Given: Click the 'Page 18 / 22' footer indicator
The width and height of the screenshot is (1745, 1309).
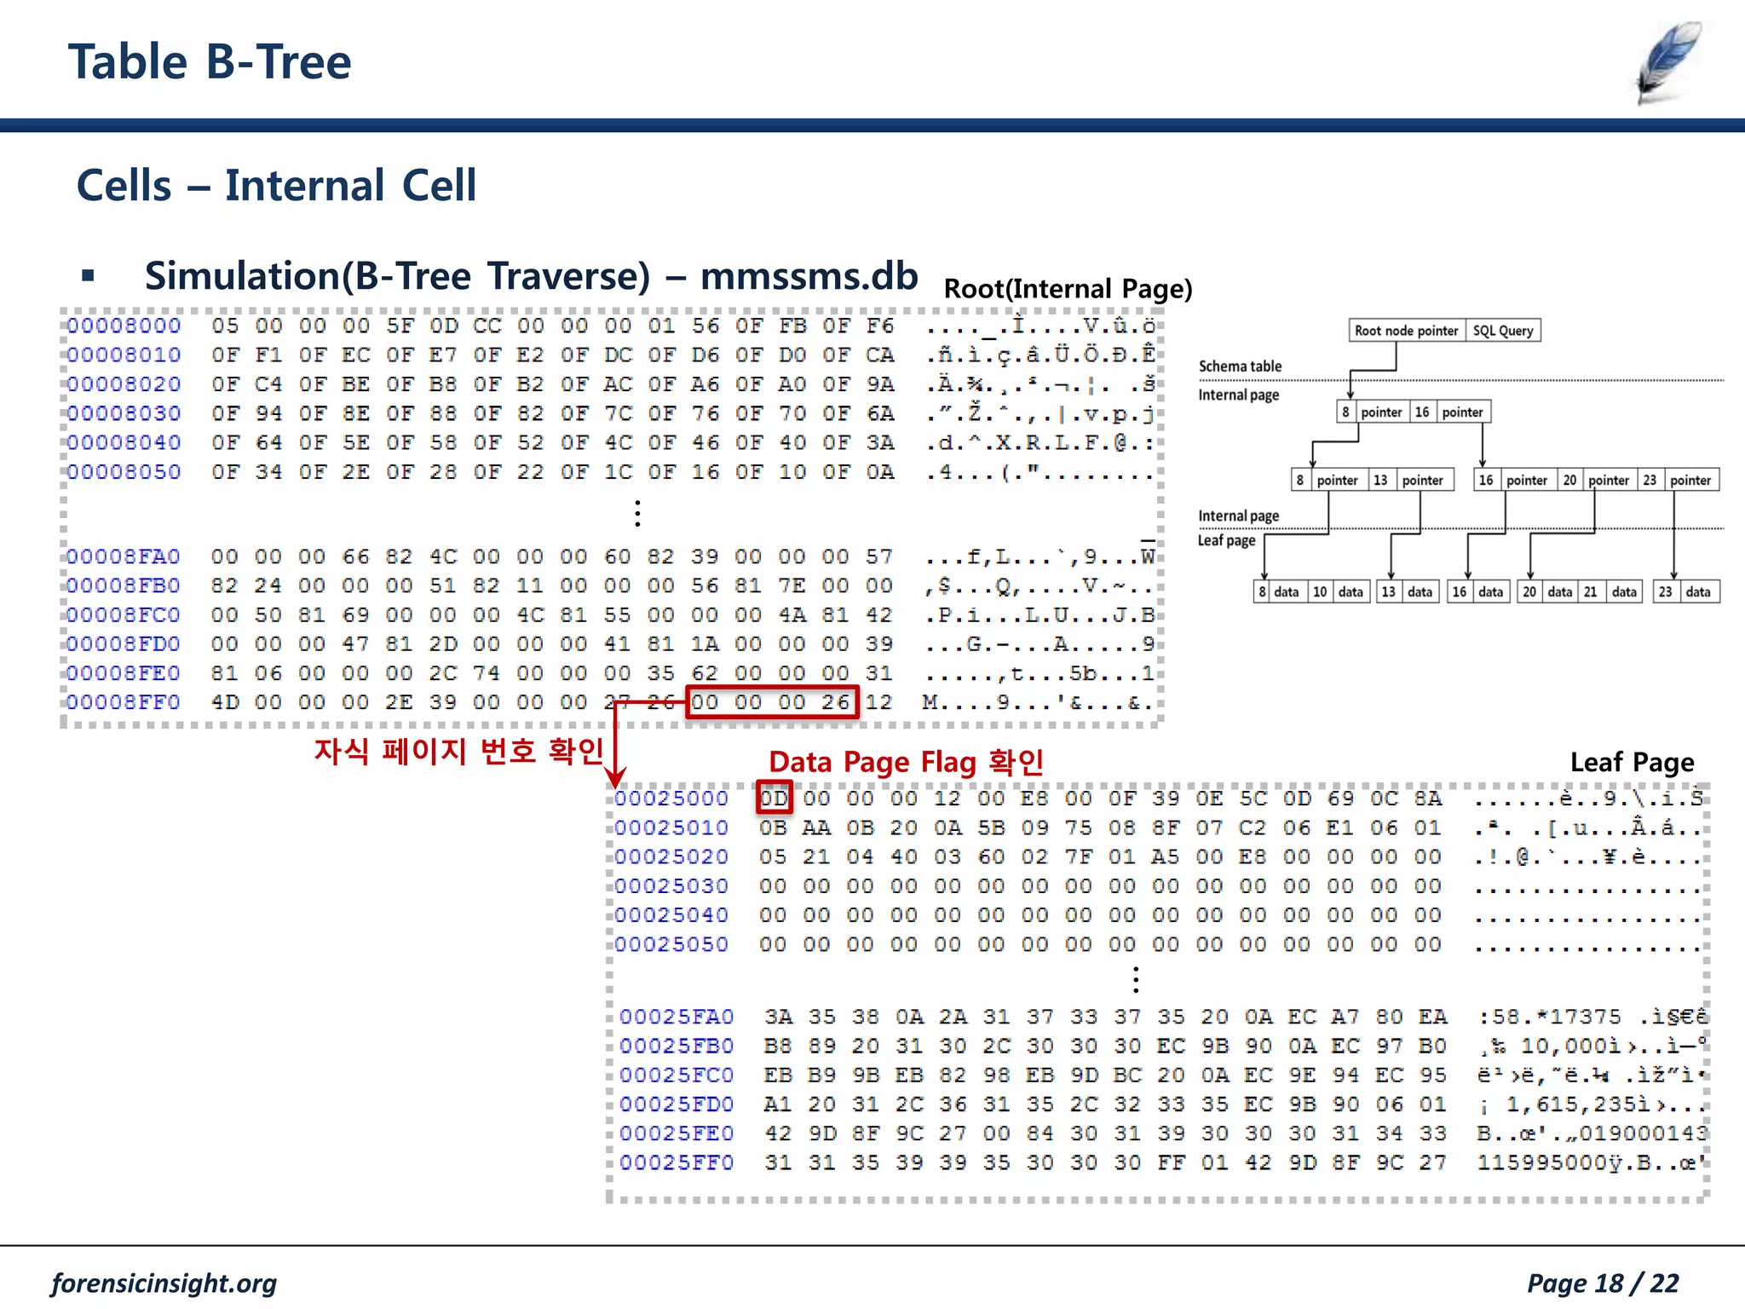Looking at the screenshot, I should [x=1603, y=1283].
